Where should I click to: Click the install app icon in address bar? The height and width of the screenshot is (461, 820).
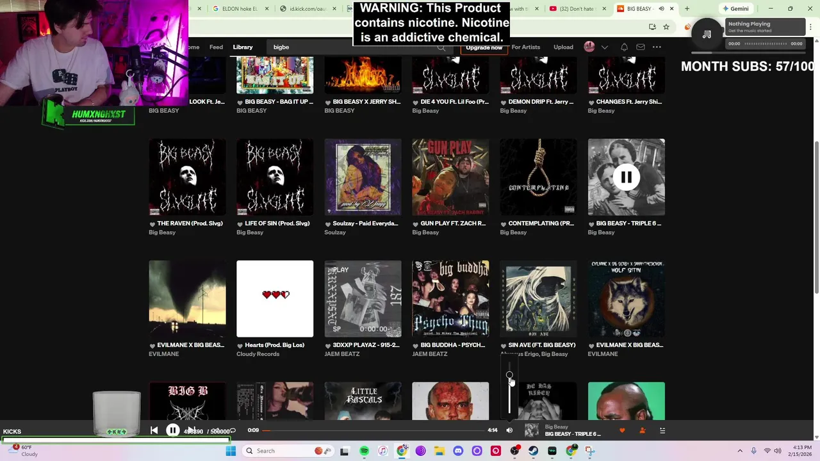[x=652, y=27]
